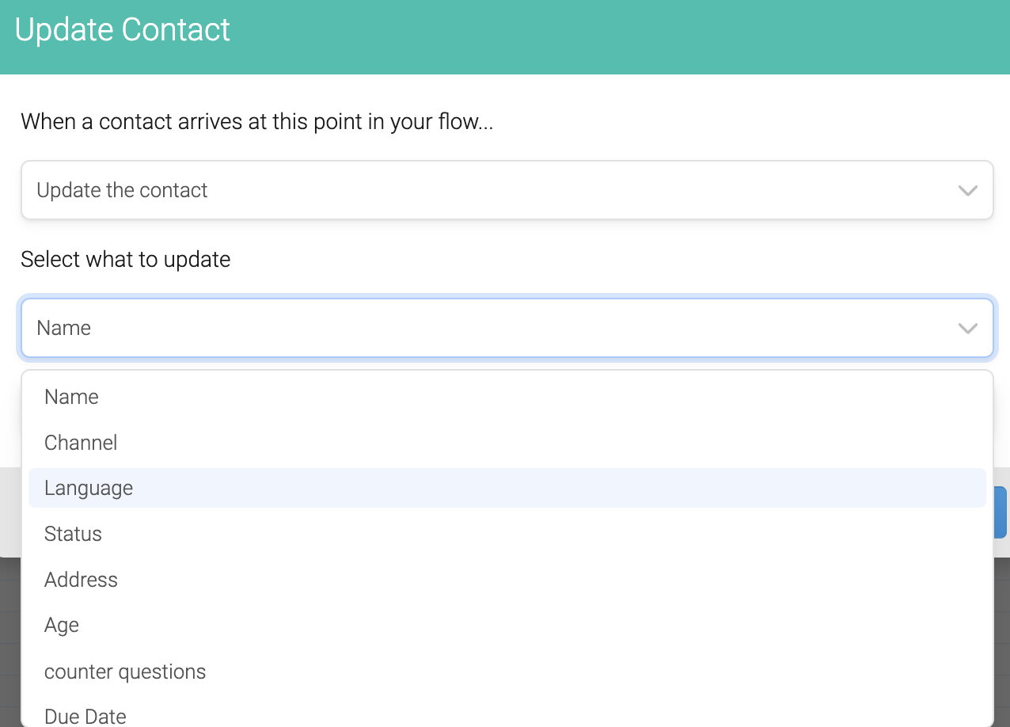Viewport: 1010px width, 727px height.
Task: Open the "Update the contact" dropdown
Action: pyautogui.click(x=475, y=190)
